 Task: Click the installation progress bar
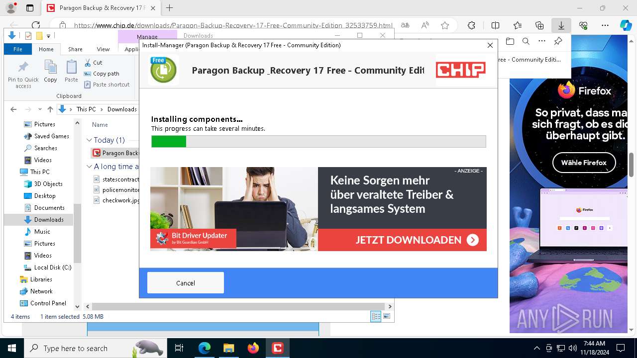coord(318,142)
